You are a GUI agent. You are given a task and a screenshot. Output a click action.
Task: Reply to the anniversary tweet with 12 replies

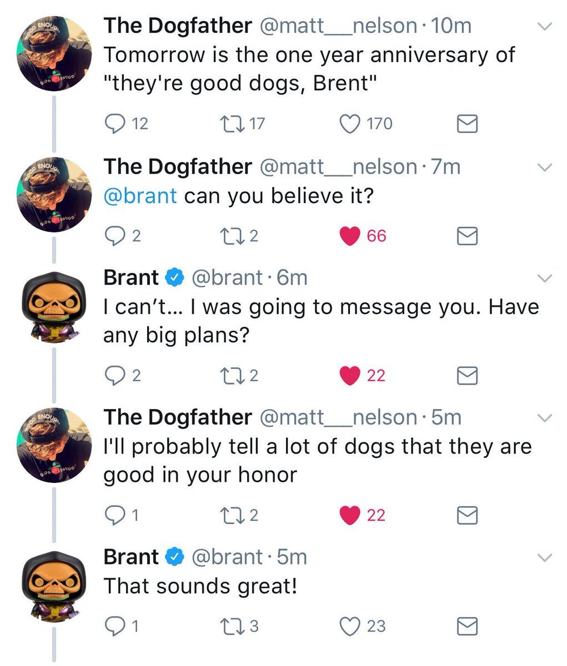point(115,123)
